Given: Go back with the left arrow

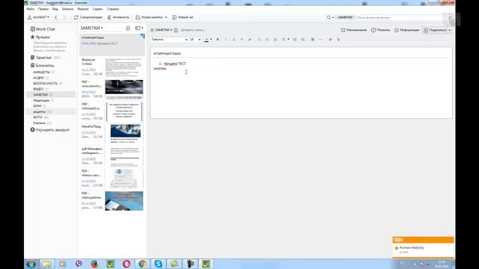Looking at the screenshot, I should 55,17.
